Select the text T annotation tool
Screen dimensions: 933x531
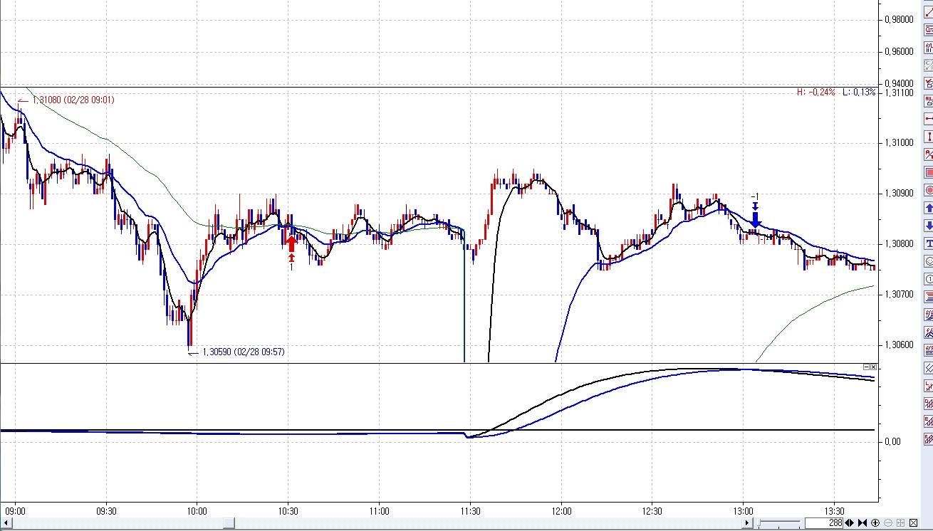point(928,243)
